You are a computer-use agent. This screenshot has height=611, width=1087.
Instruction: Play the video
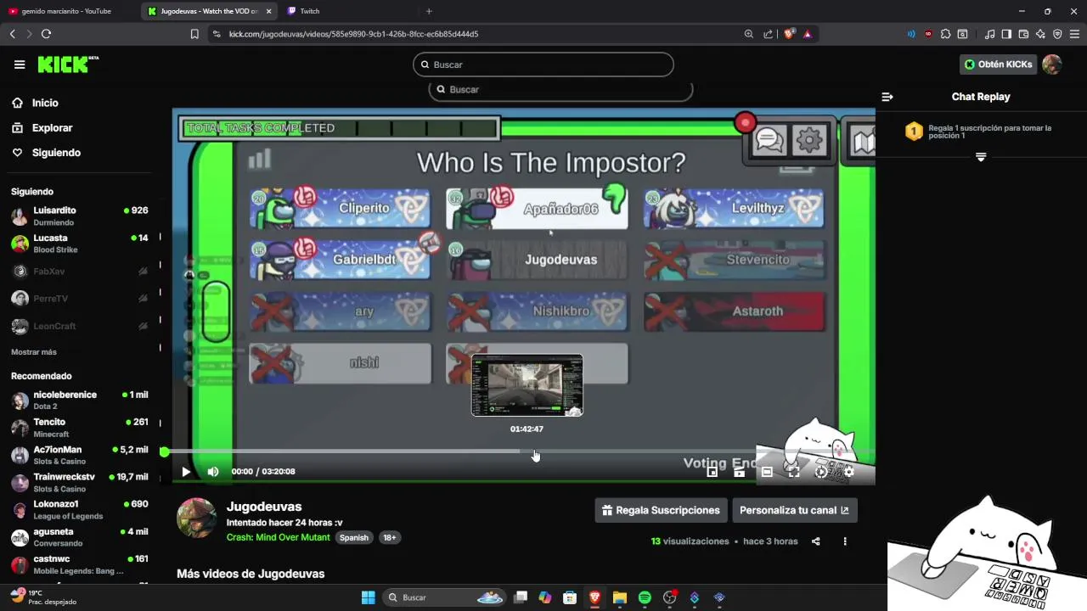point(186,472)
